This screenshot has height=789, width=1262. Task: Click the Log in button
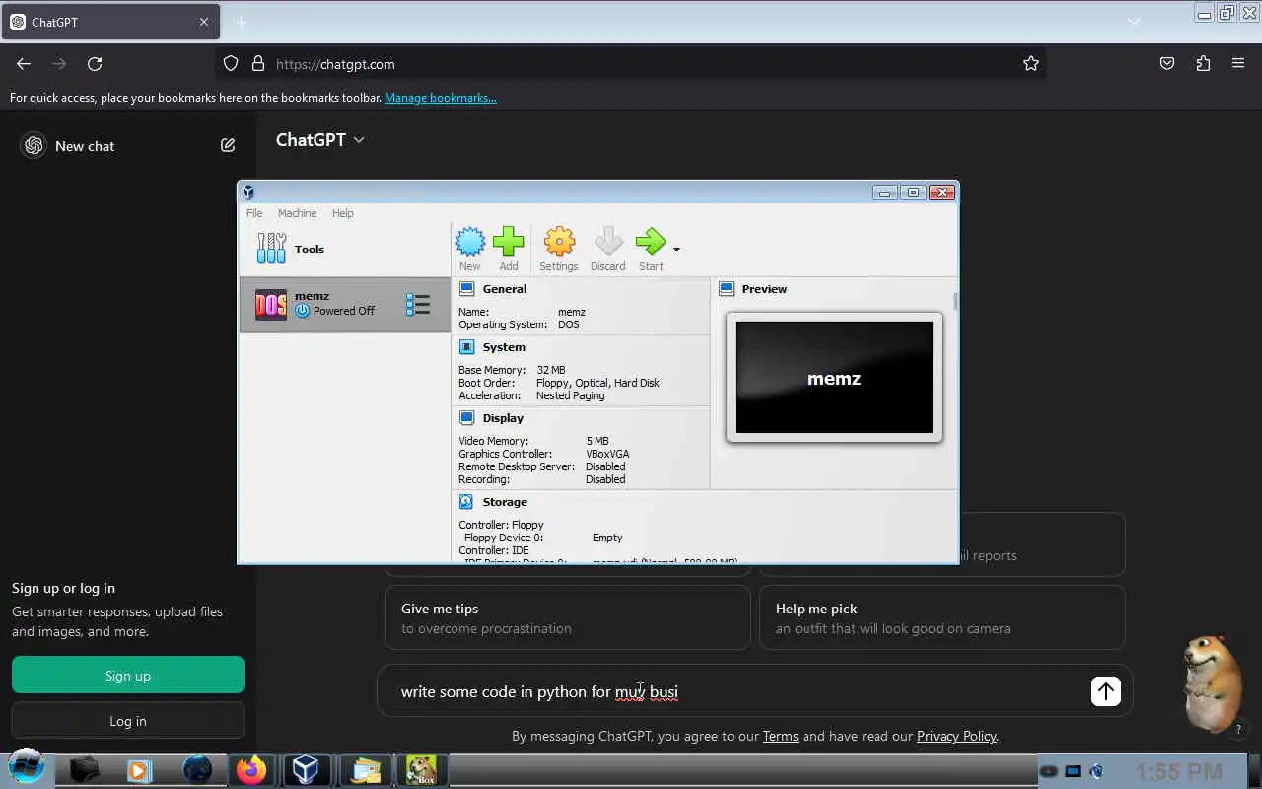[128, 721]
